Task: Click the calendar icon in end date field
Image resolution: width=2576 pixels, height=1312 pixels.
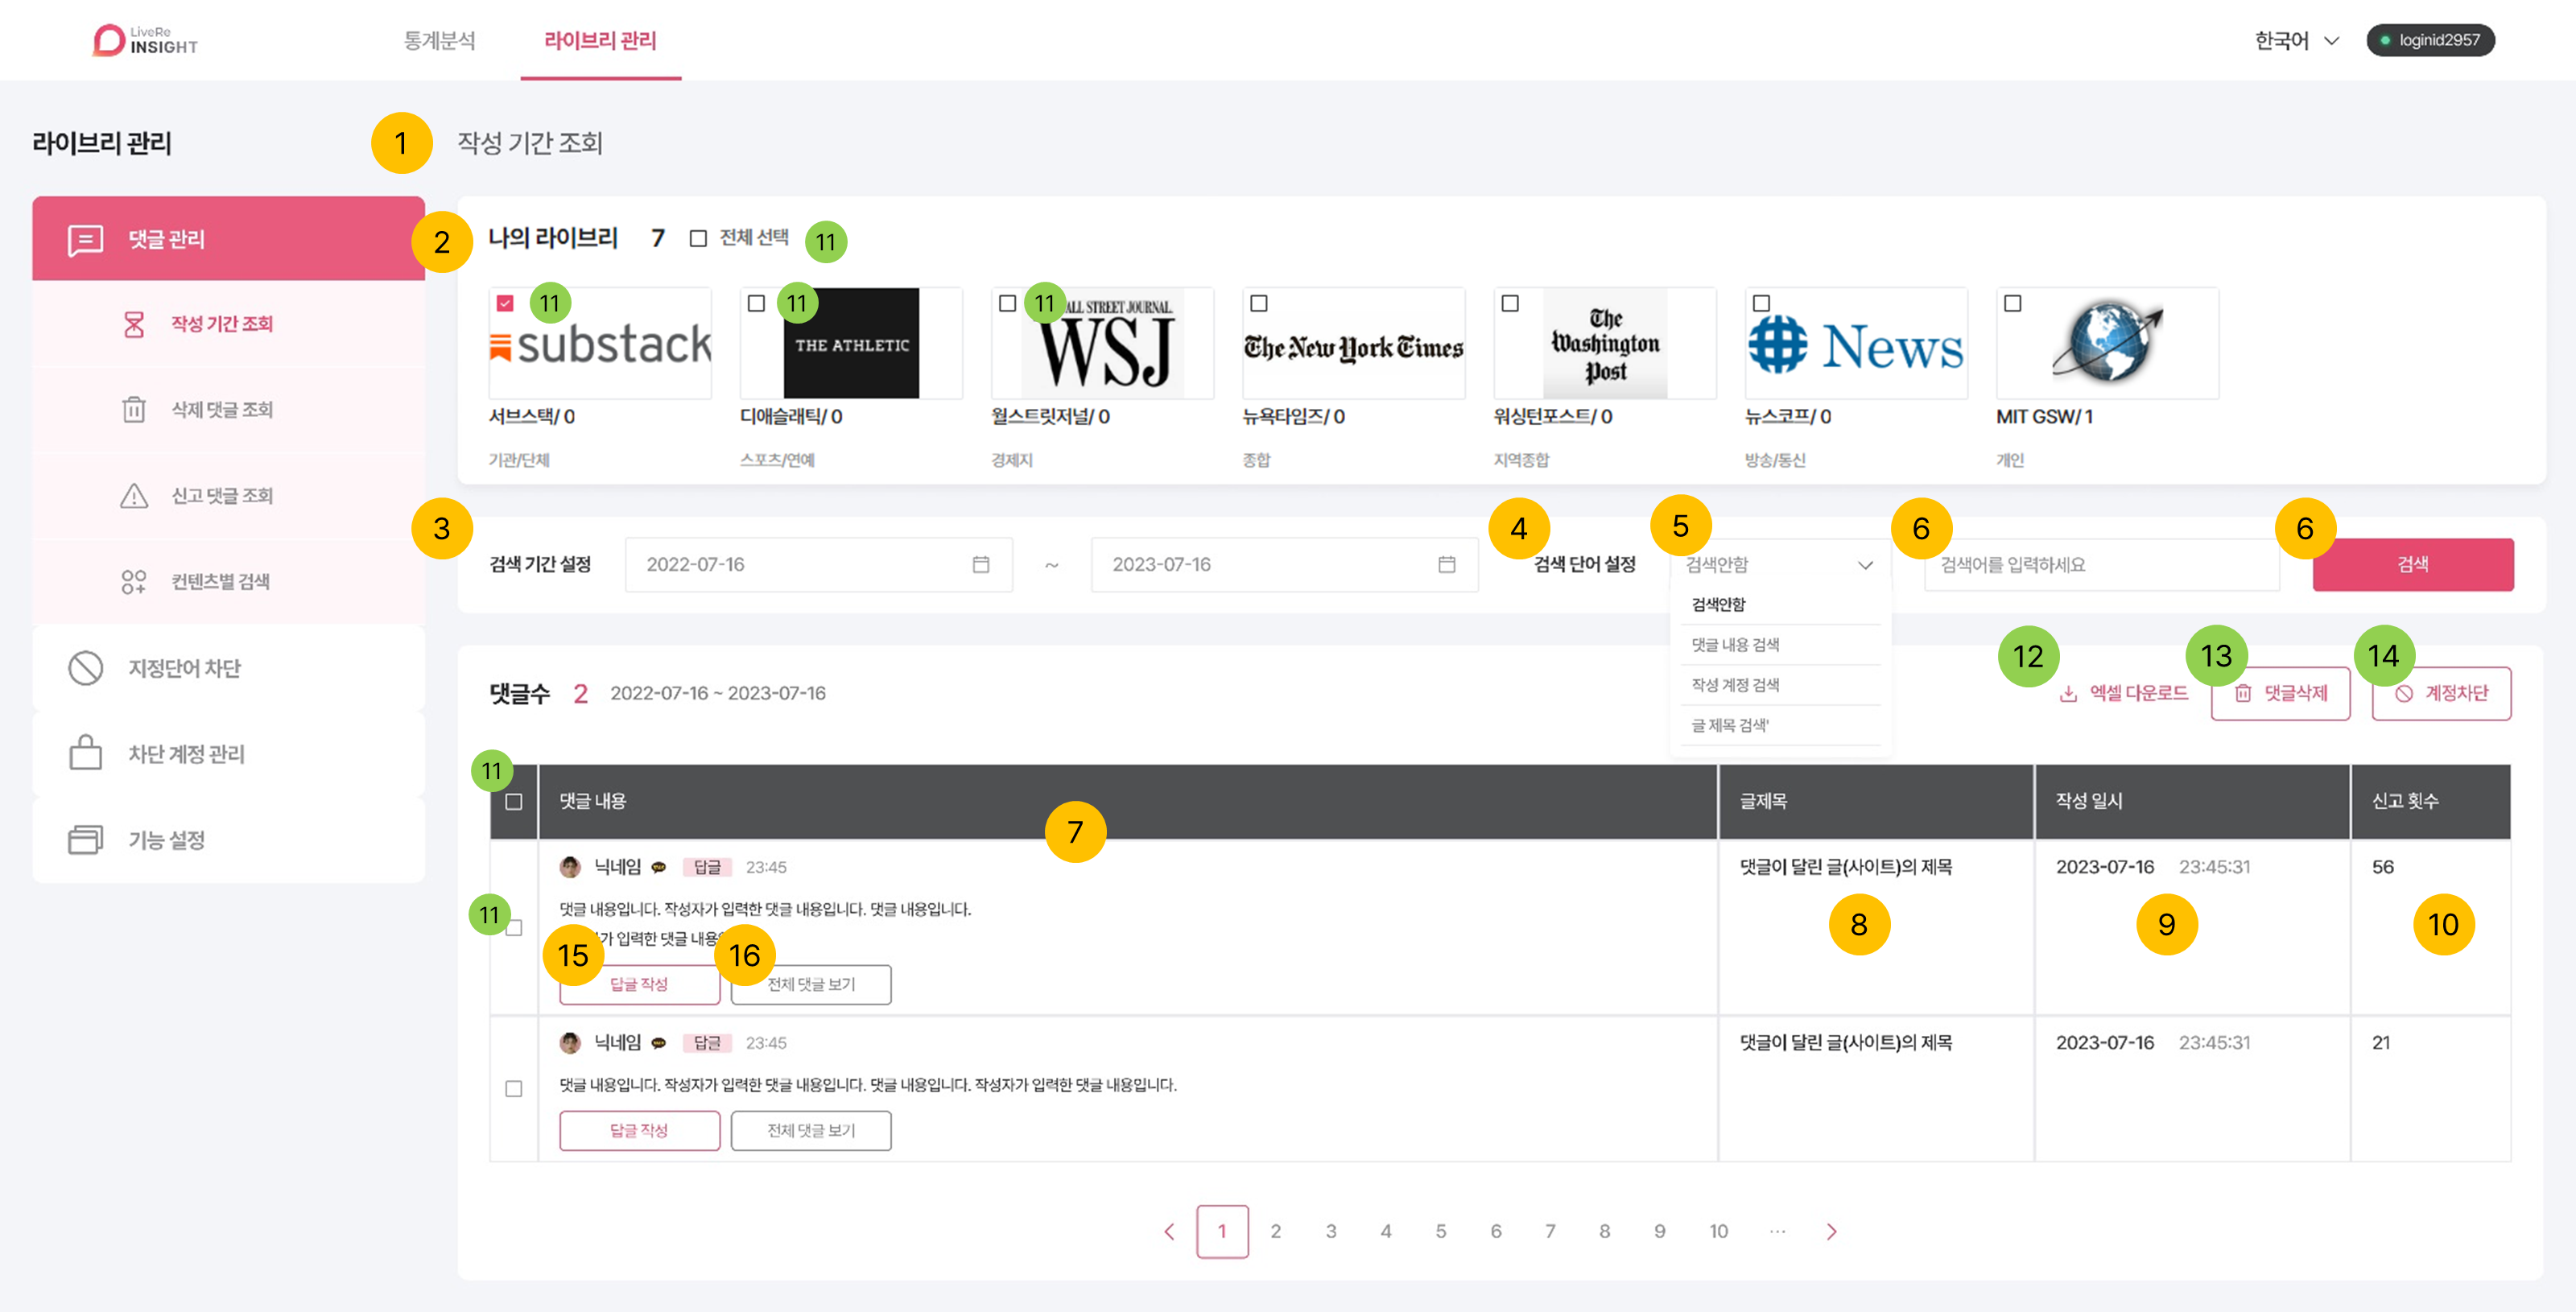Action: [x=1446, y=565]
